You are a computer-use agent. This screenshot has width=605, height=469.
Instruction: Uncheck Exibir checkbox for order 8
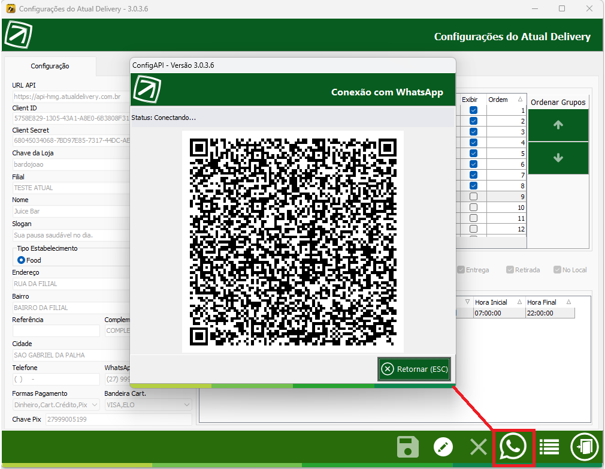click(x=473, y=186)
